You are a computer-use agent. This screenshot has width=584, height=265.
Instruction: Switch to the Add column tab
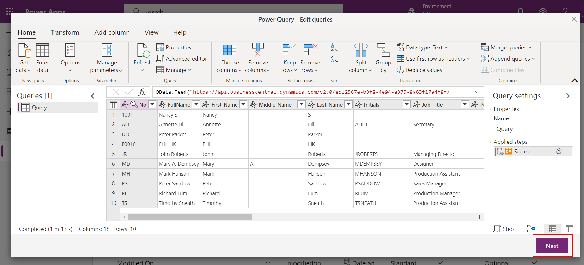(x=112, y=32)
